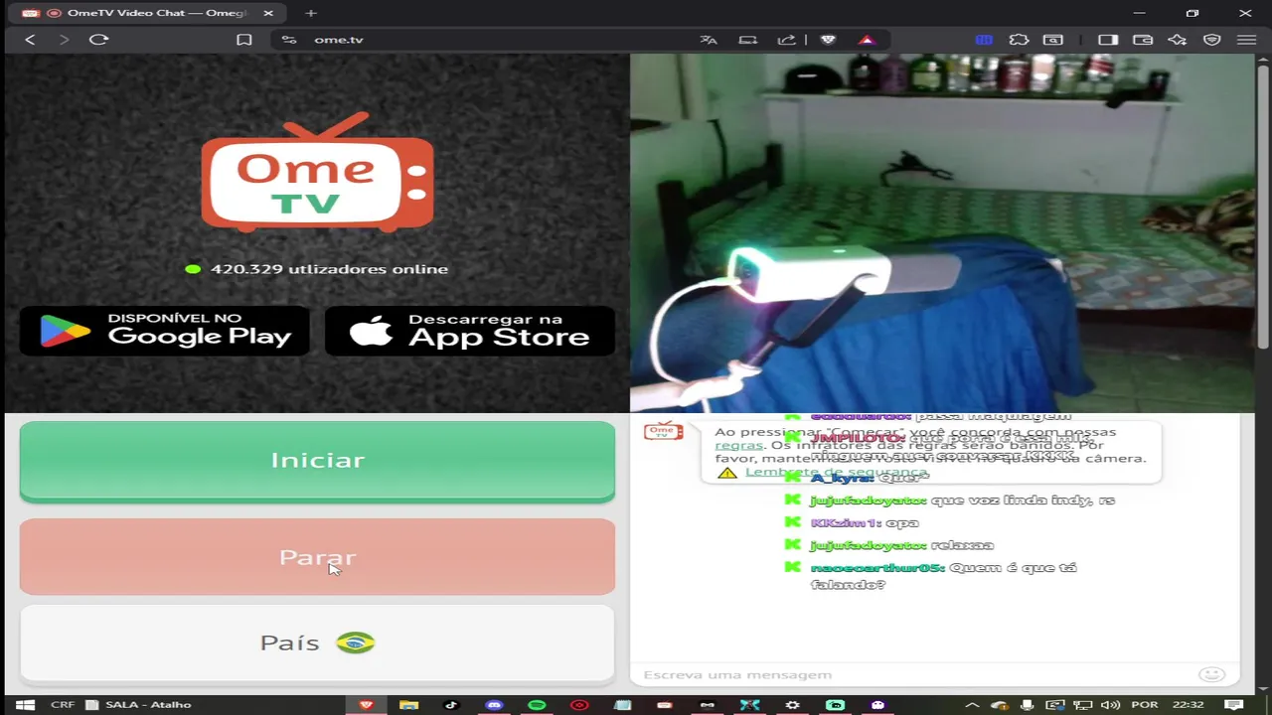Open a new browser tab
1272x715 pixels.
point(311,13)
